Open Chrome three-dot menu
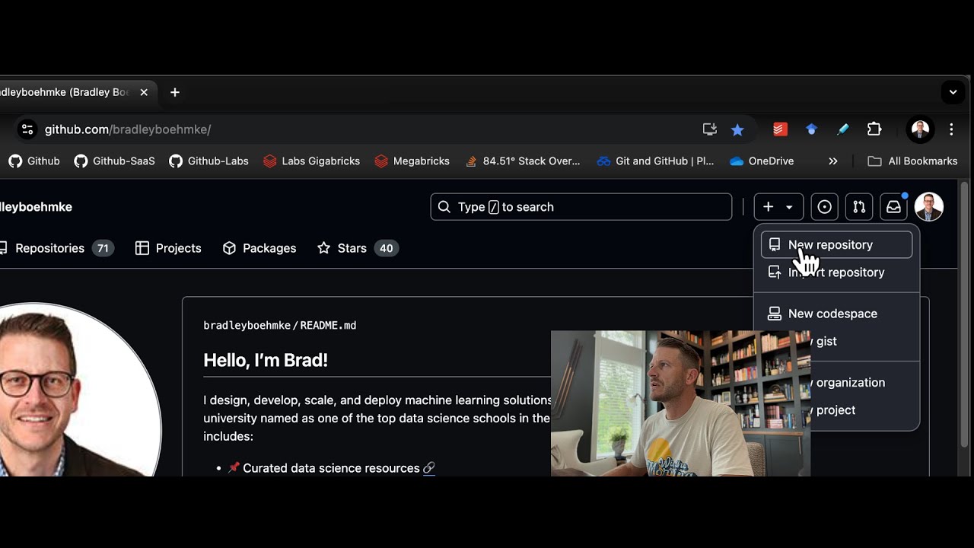This screenshot has width=974, height=548. [x=951, y=129]
